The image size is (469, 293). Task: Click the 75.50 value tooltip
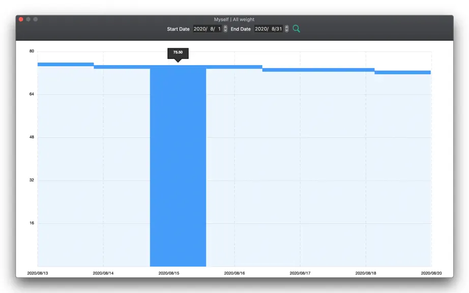[x=178, y=53]
